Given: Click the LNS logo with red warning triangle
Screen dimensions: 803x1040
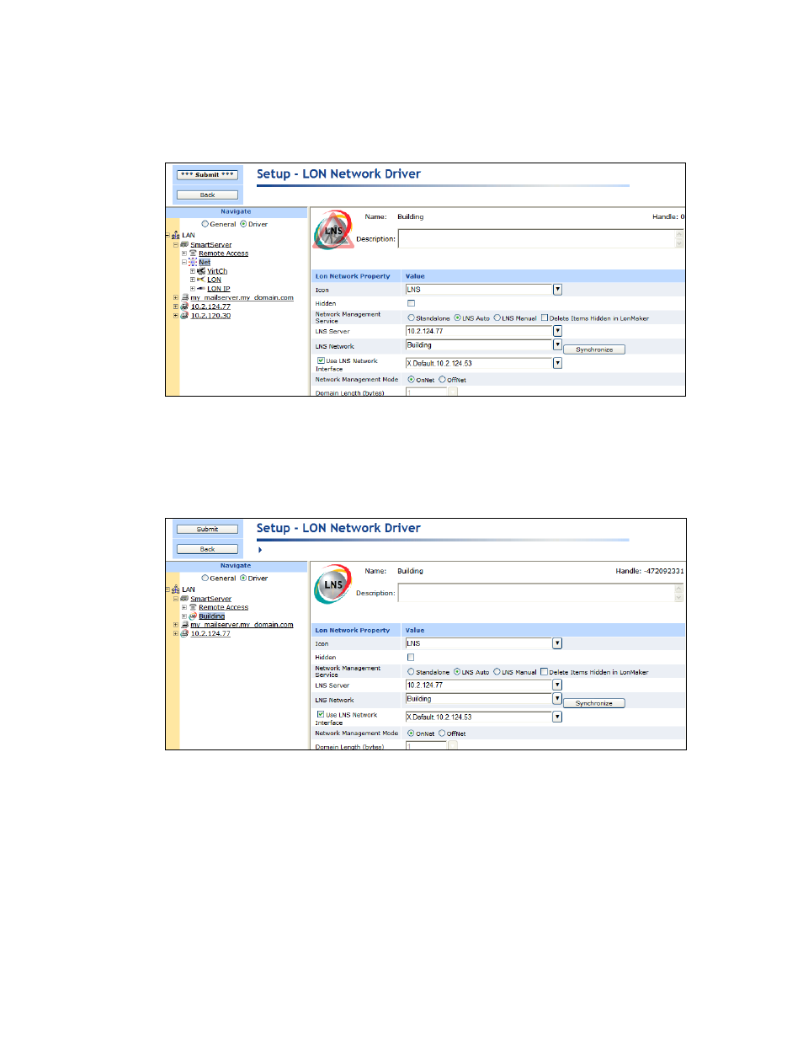Looking at the screenshot, I should coord(333,230).
